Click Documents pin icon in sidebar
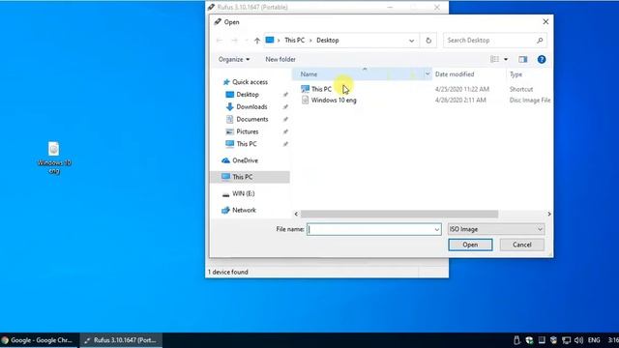619x348 pixels. click(x=285, y=119)
